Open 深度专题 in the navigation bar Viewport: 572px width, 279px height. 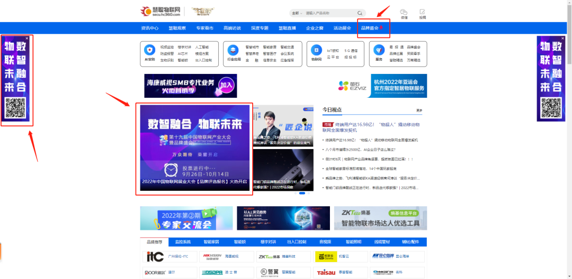pyautogui.click(x=260, y=28)
